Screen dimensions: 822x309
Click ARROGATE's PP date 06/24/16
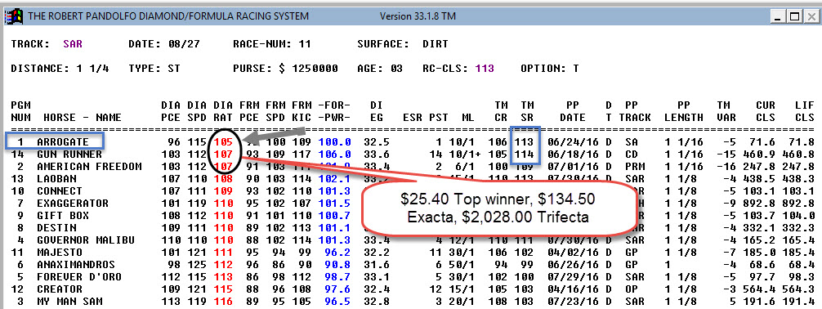tap(574, 142)
